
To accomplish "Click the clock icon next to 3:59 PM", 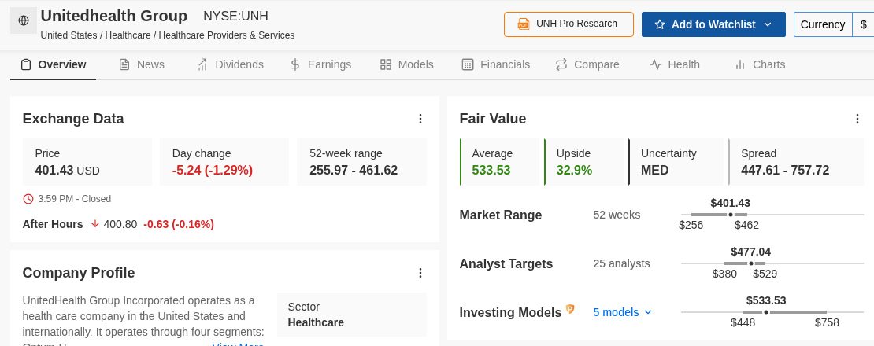I will (28, 199).
